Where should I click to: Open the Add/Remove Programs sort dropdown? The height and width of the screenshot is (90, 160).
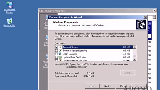(154, 17)
